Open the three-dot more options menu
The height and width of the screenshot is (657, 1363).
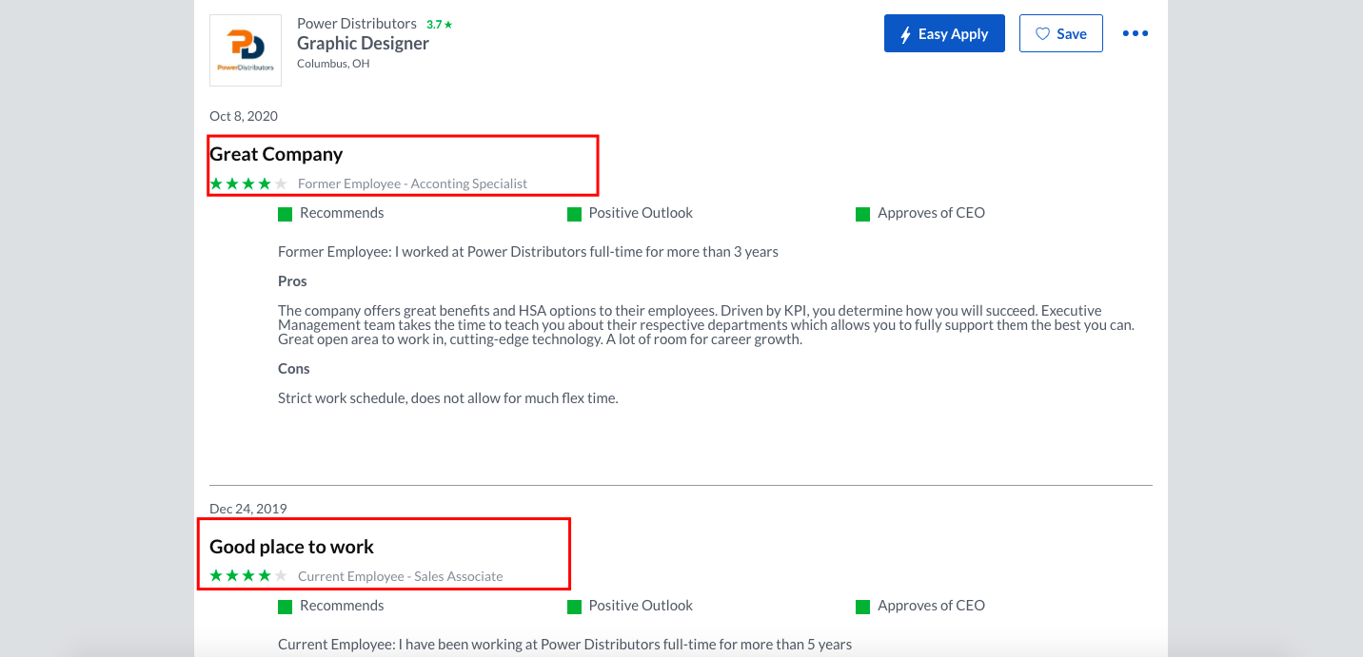1136,33
